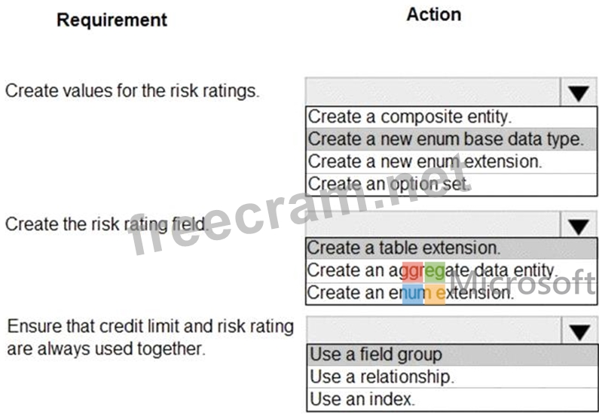Open the risk ratings values dropdown arrow
Screen dimensions: 599x414
point(579,93)
